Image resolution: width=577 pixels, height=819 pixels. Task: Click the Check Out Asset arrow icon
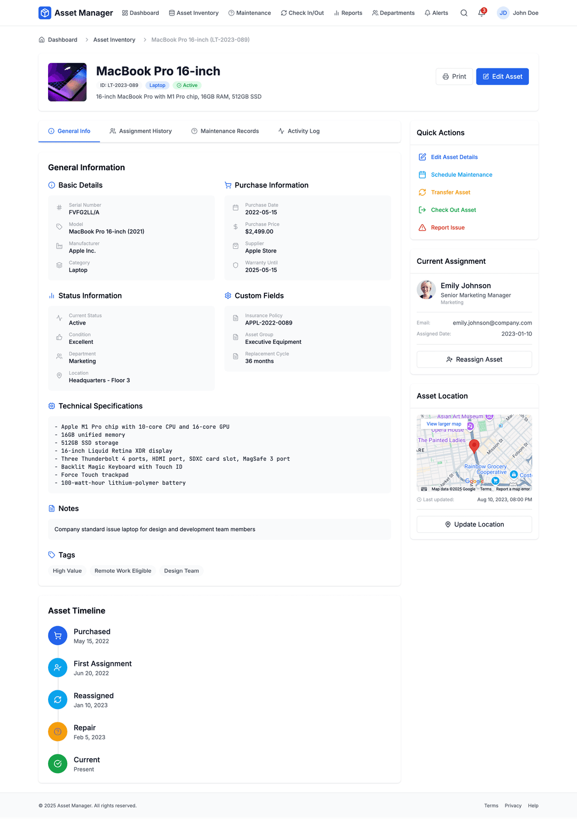[422, 210]
